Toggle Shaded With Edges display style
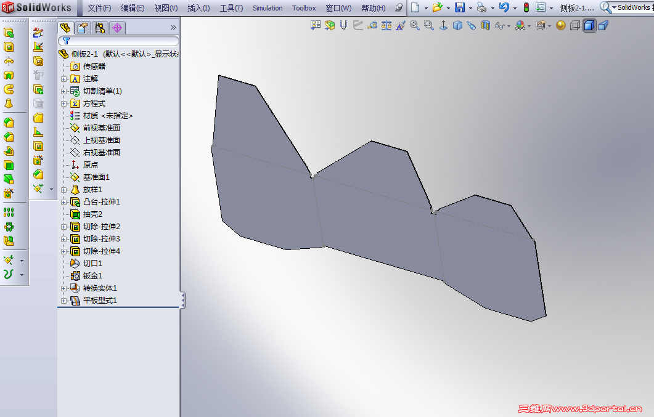The width and height of the screenshot is (654, 417). click(x=589, y=26)
